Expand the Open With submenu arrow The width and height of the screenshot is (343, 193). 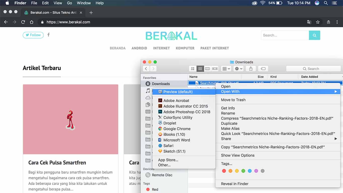pyautogui.click(x=336, y=91)
